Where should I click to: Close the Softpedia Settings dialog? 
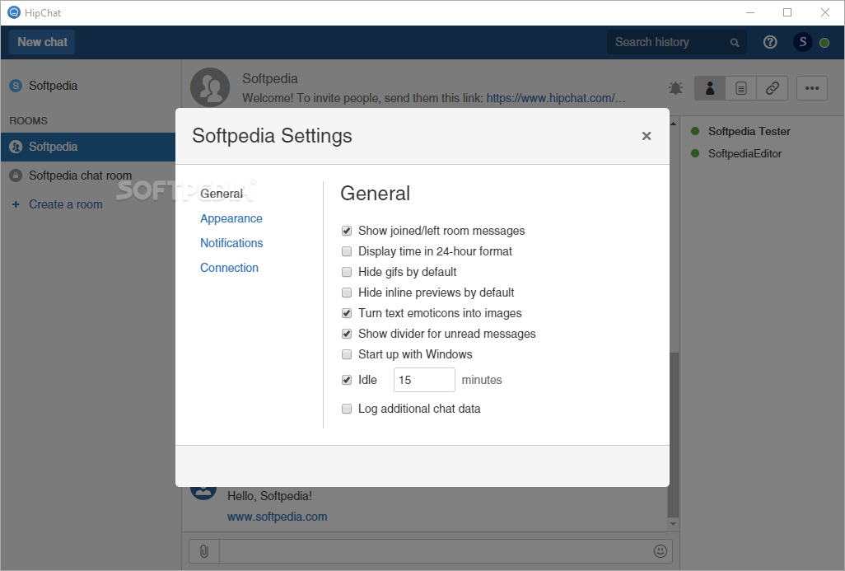click(647, 136)
